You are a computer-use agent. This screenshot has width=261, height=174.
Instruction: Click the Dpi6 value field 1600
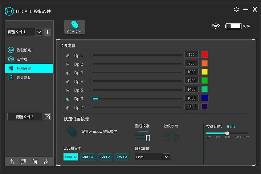pos(192,98)
